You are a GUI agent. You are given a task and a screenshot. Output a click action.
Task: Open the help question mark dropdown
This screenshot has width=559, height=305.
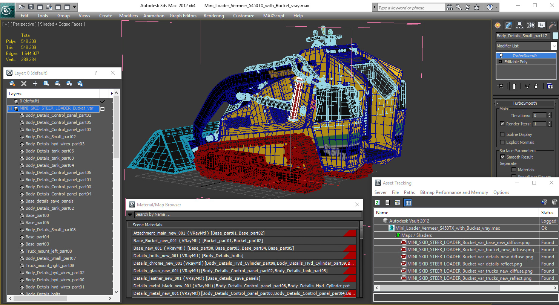tap(497, 7)
